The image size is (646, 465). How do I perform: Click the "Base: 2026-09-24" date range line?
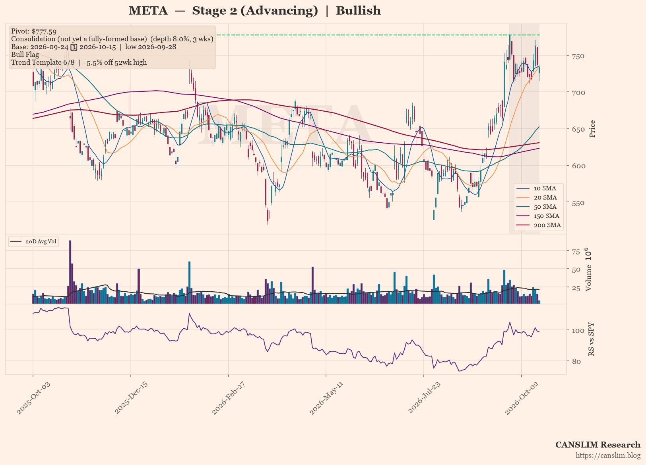(94, 47)
